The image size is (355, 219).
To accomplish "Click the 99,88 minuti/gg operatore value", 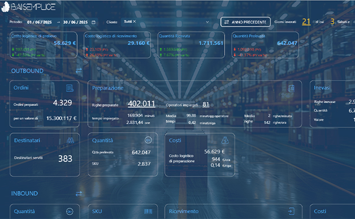I will [x=207, y=116].
